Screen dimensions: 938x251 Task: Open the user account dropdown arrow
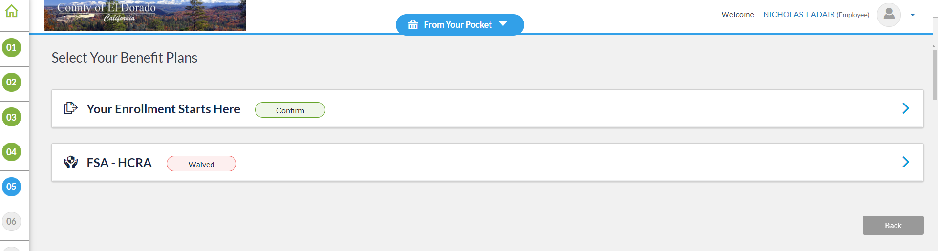click(912, 15)
